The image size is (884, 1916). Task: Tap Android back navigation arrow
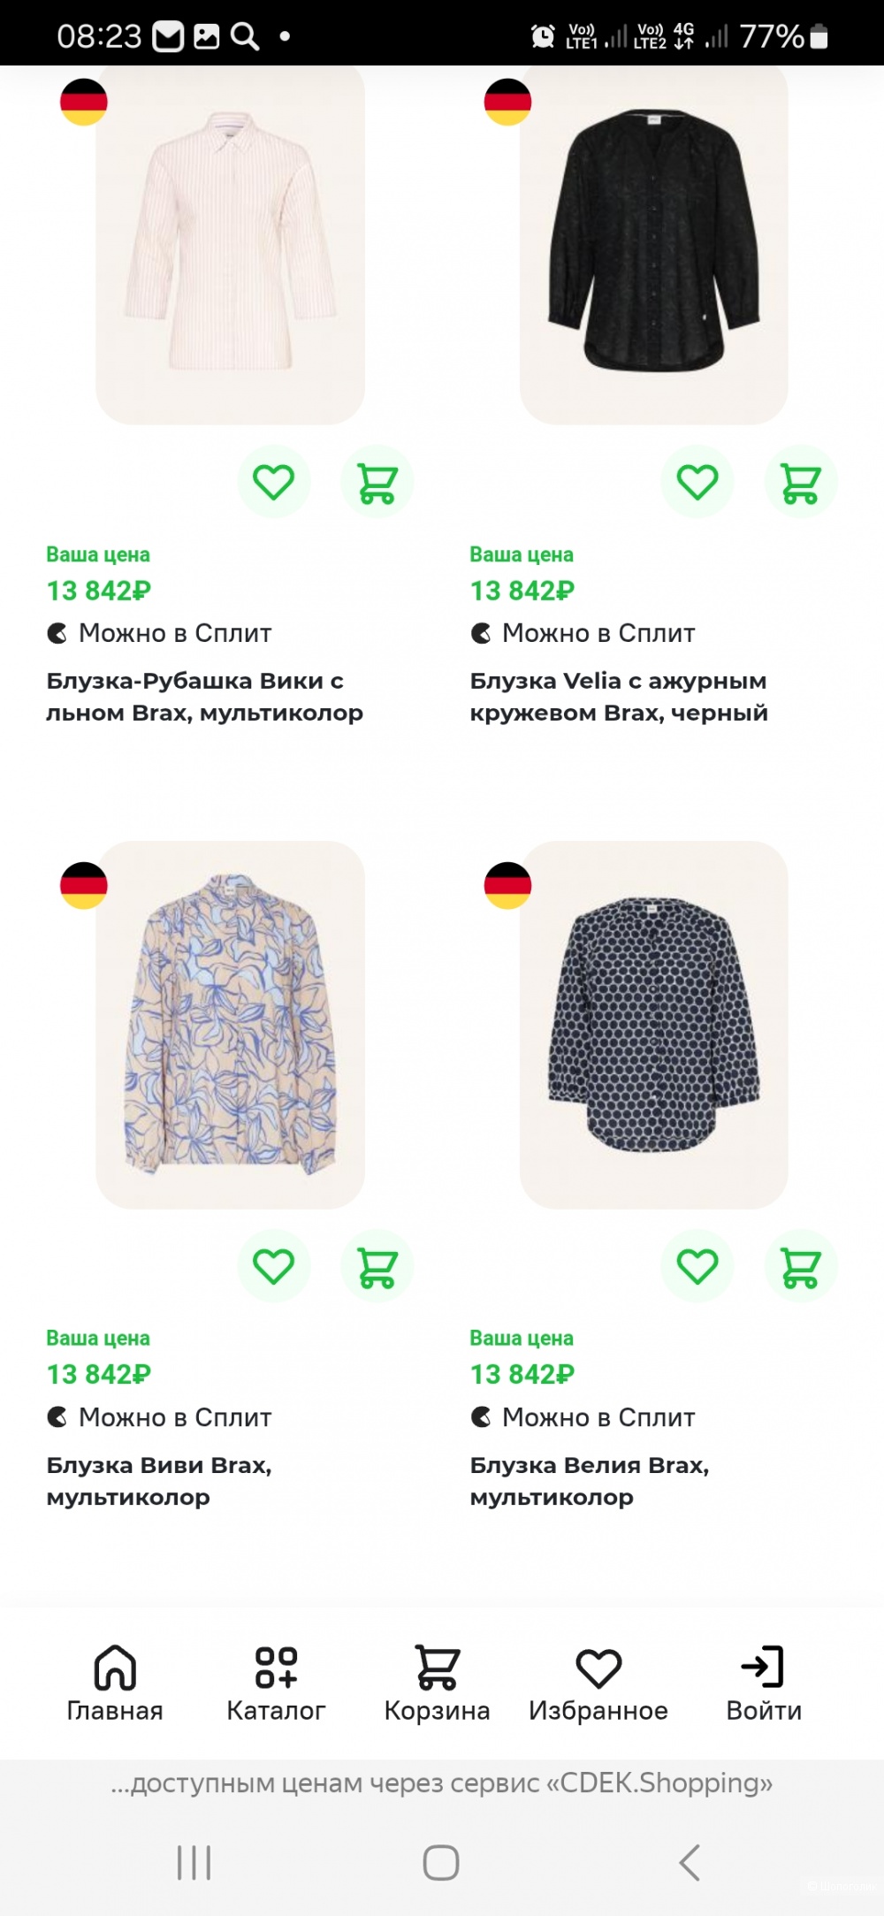(690, 1862)
